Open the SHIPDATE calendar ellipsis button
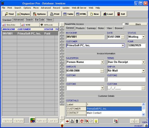The image size is (149, 128). click(102, 71)
